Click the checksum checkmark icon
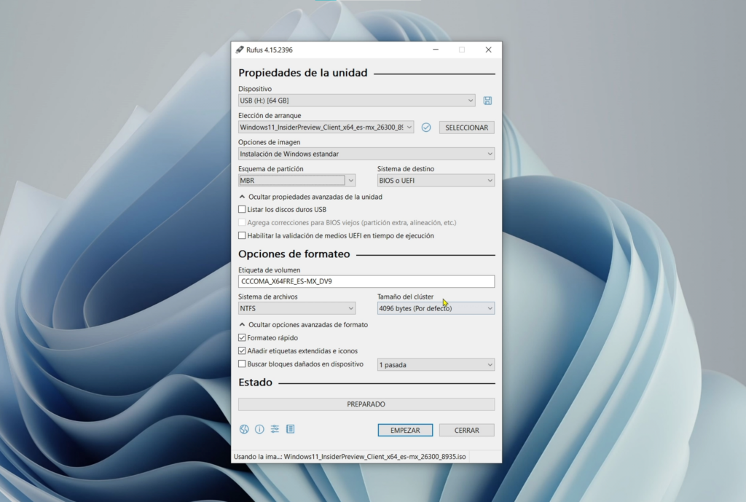Viewport: 746px width, 502px height. pyautogui.click(x=426, y=128)
